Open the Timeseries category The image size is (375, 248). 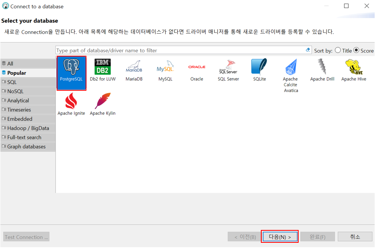(28, 110)
